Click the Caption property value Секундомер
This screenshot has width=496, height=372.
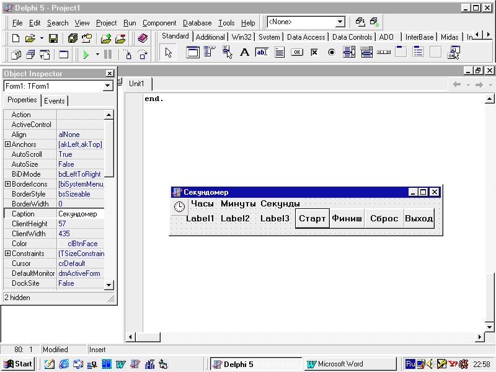click(x=81, y=214)
